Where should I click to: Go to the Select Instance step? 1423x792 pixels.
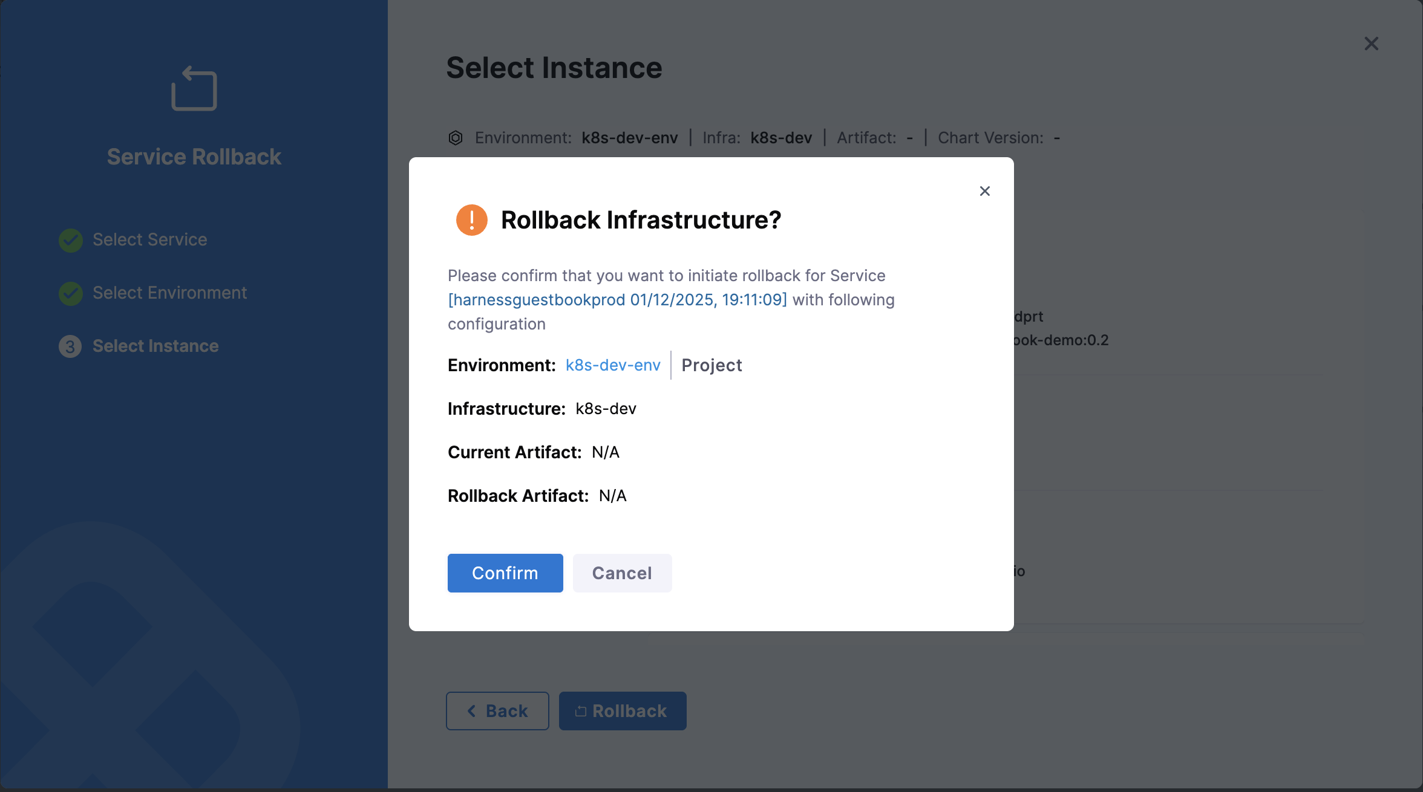[x=155, y=346]
